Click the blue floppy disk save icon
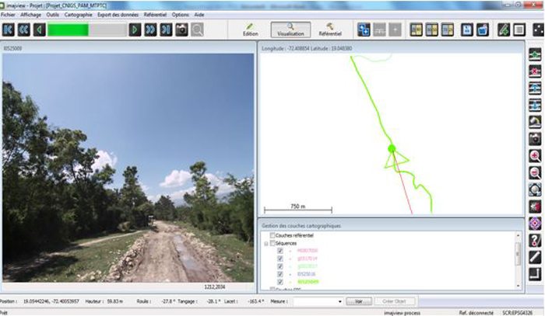545x316 pixels. tap(466, 30)
